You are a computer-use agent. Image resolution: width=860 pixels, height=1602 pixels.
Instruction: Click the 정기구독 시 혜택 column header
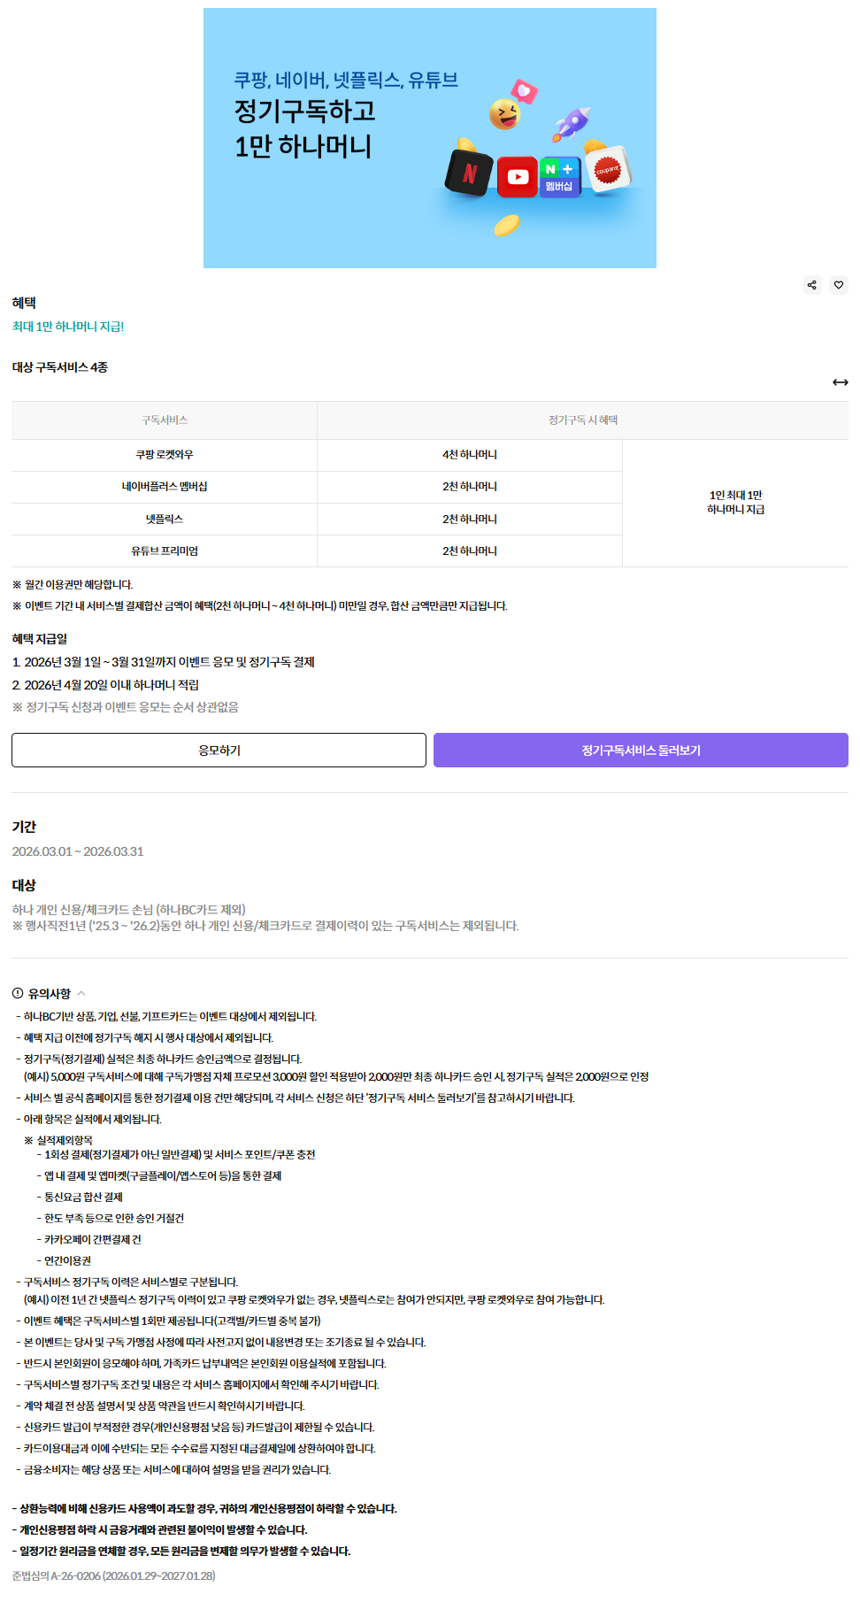582,420
